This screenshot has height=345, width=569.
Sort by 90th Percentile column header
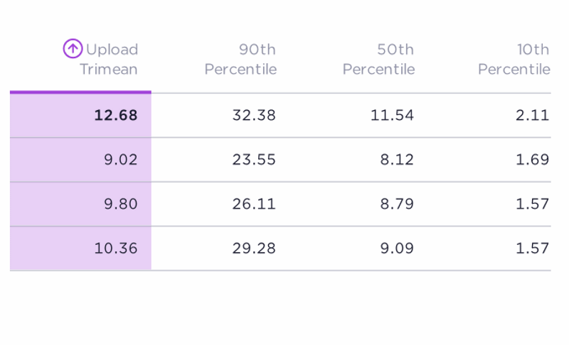click(240, 60)
